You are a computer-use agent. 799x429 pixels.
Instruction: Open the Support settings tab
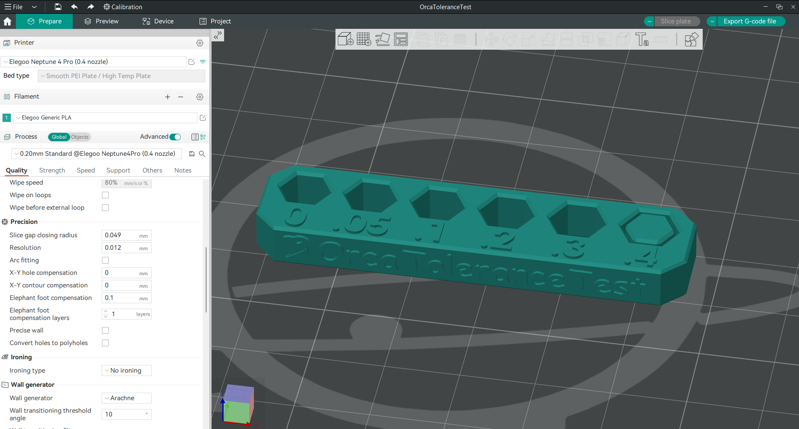[118, 170]
